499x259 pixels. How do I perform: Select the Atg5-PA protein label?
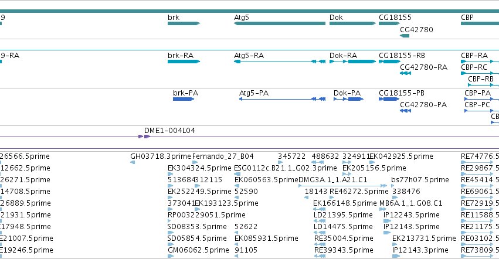point(254,93)
